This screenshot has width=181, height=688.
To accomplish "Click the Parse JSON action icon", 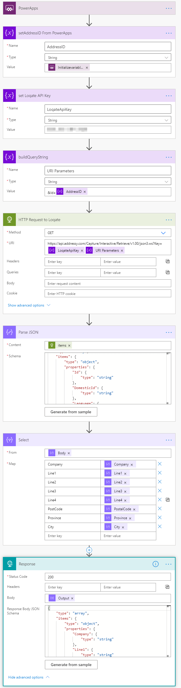I will [9, 332].
